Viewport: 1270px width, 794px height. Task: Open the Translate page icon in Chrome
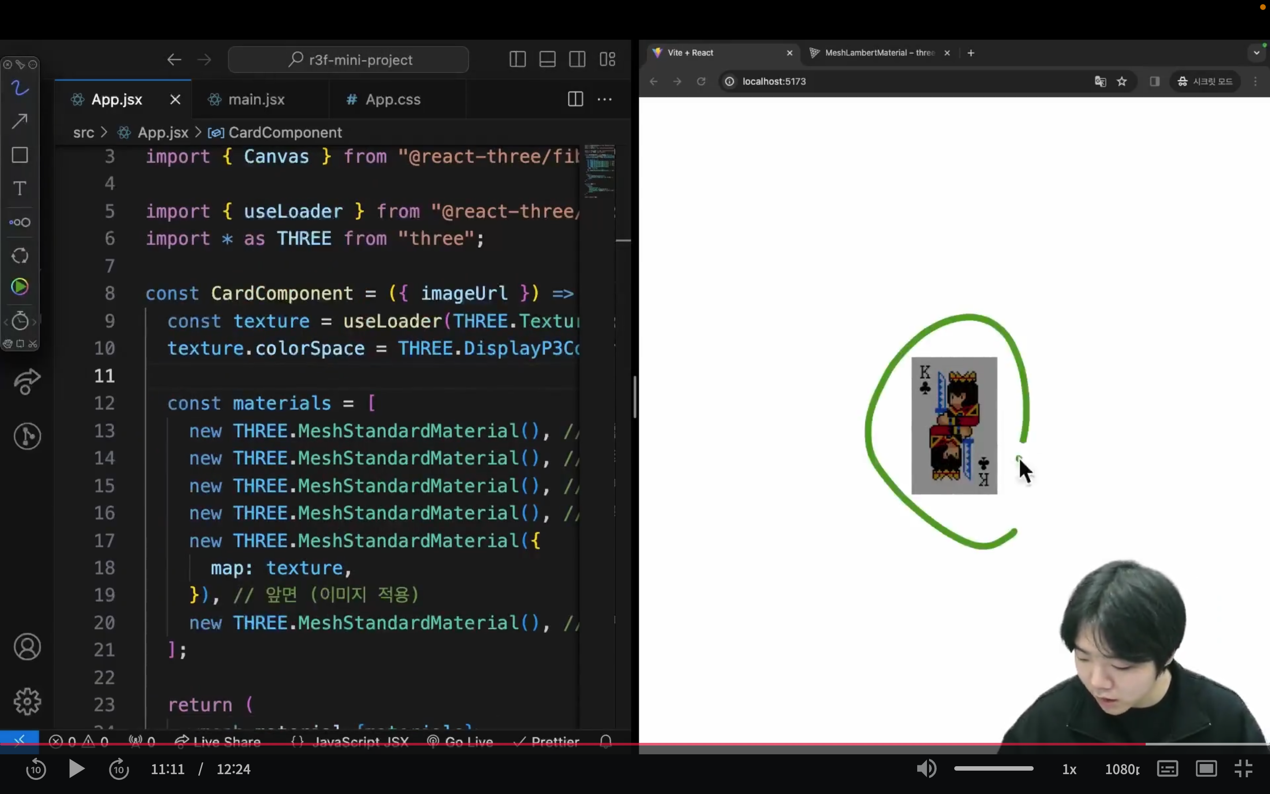tap(1101, 82)
